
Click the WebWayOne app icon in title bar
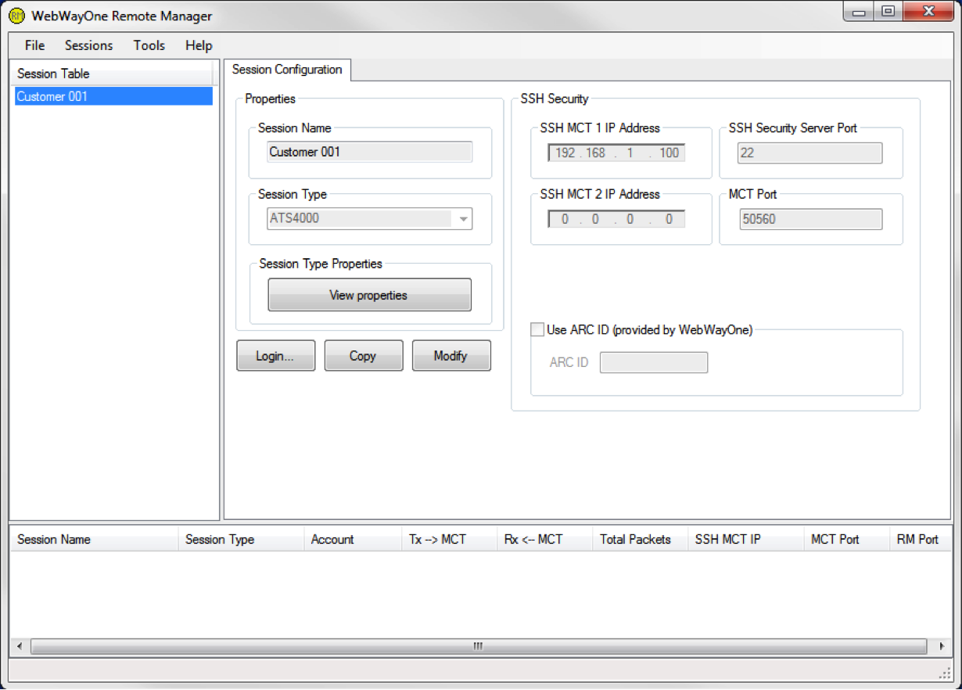click(x=16, y=16)
